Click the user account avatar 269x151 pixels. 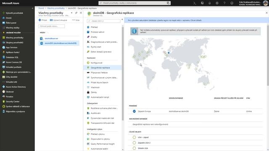tap(265, 3)
